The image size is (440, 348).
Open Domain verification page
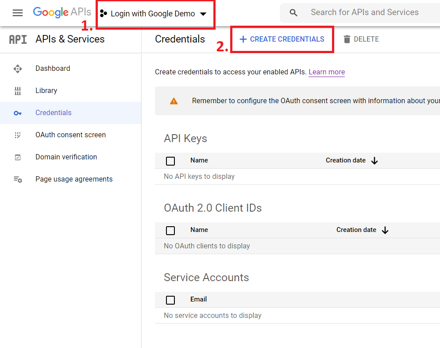point(66,157)
